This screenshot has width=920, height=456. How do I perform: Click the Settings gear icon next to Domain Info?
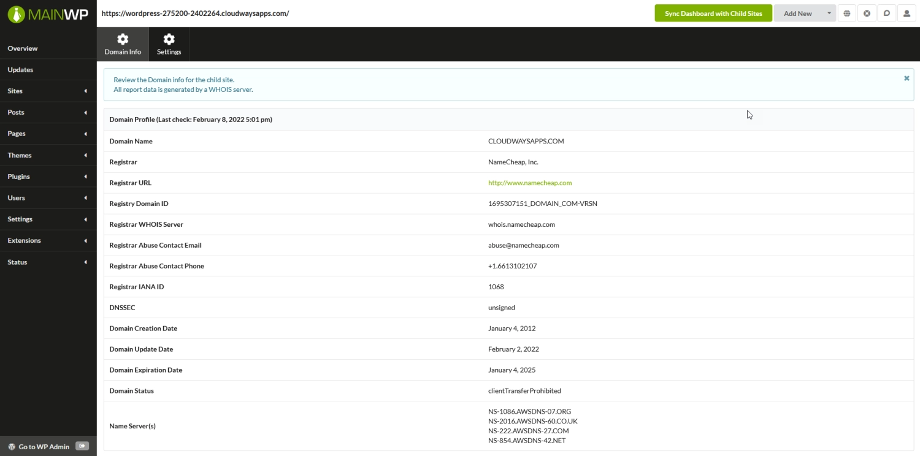coord(168,38)
